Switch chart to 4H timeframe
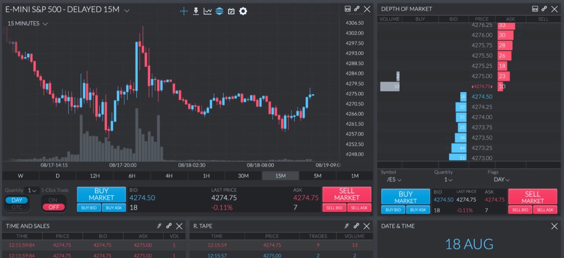This screenshot has width=564, height=258. pos(169,176)
